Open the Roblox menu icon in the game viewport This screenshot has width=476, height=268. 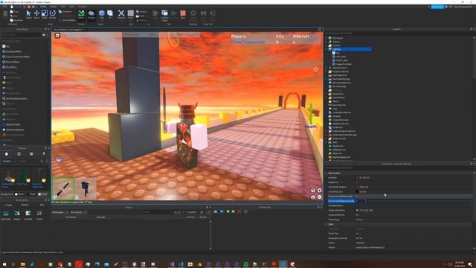coord(57,36)
